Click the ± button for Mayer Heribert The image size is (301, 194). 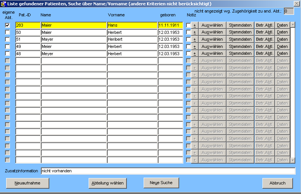click(194, 39)
